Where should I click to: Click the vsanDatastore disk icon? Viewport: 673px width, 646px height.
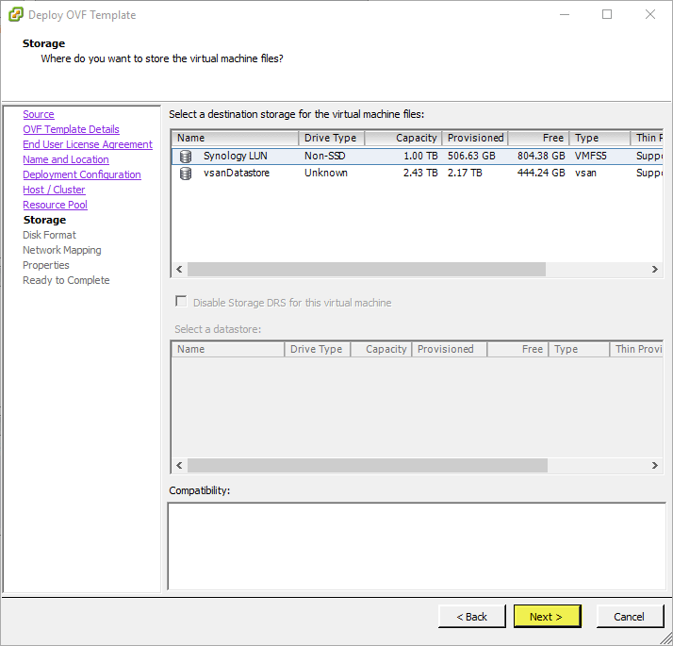[x=185, y=174]
